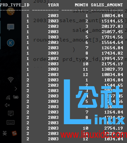Image resolution: width=127 pixels, height=143 pixels.
Task: Select sales amount value 17214.56
Action: (x=112, y=37)
